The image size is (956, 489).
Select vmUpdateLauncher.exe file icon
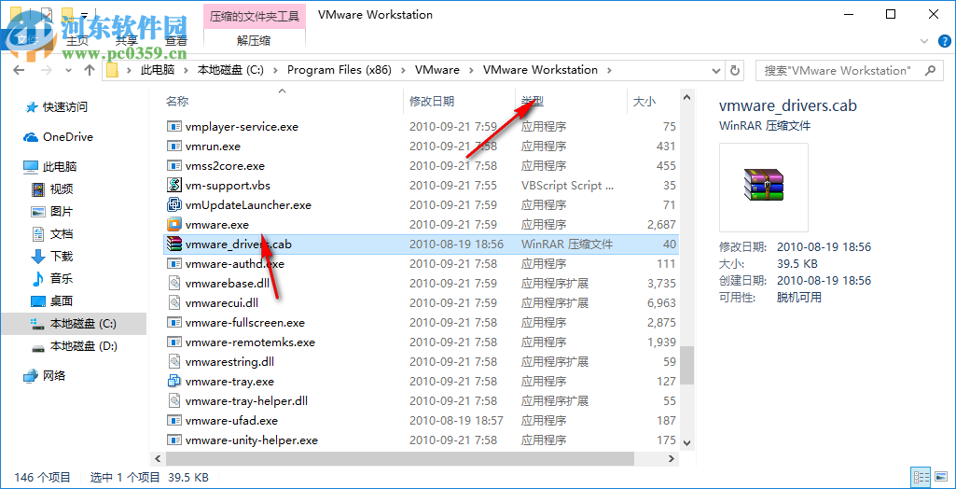[175, 205]
